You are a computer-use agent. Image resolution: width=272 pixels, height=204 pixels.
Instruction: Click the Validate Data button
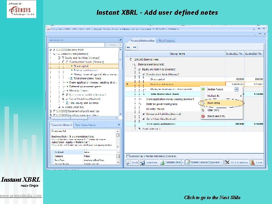170,162
